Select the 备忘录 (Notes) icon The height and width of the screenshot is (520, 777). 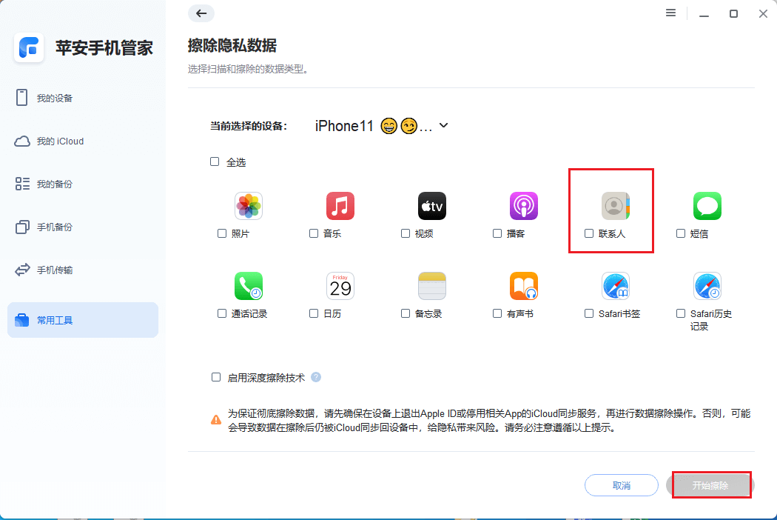[432, 286]
